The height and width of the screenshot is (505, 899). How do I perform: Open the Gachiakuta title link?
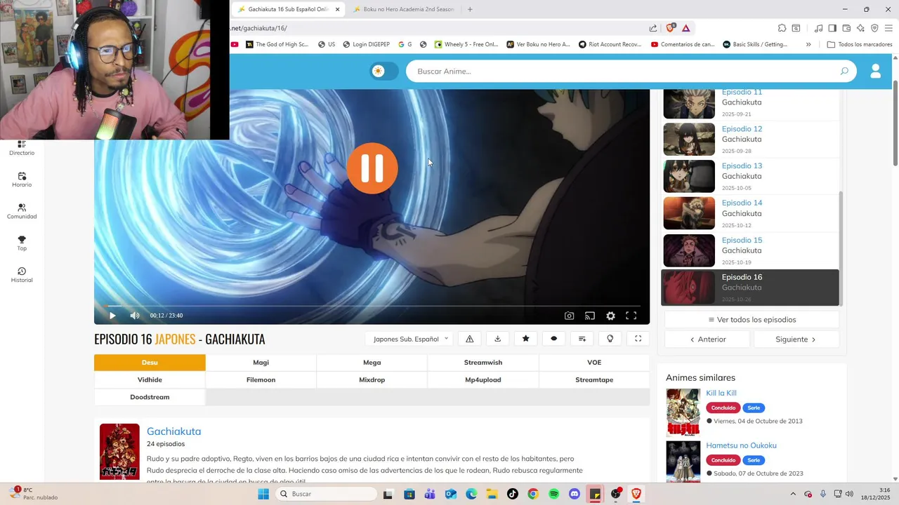(174, 431)
